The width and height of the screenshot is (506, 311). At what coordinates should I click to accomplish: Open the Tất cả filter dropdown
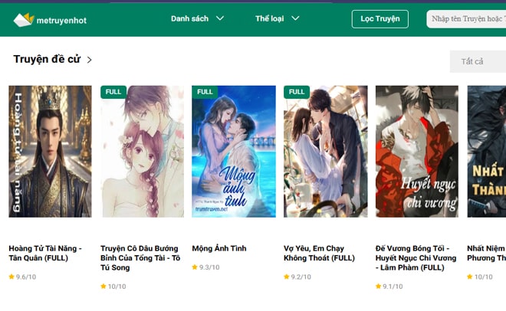(478, 61)
